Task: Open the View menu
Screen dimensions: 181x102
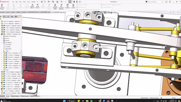Action: [20, 2]
